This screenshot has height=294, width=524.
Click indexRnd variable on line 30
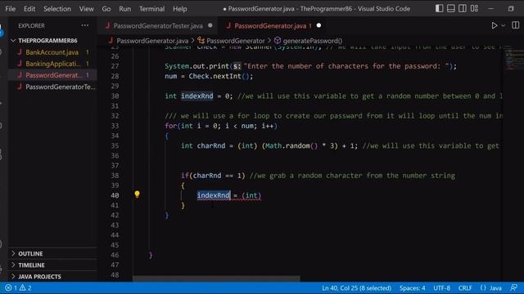(x=196, y=96)
